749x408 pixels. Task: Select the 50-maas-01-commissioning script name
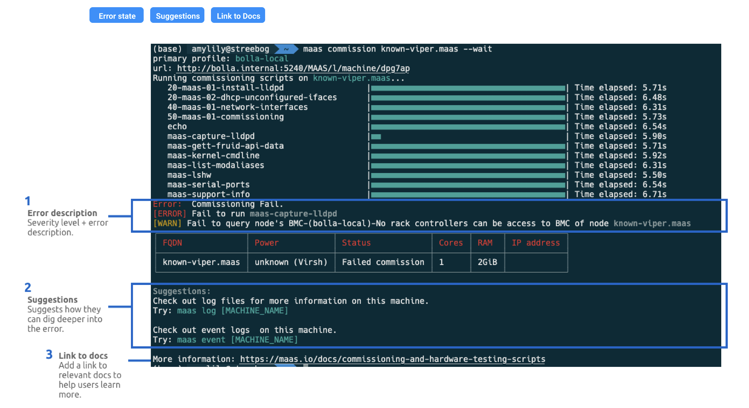[x=226, y=117]
